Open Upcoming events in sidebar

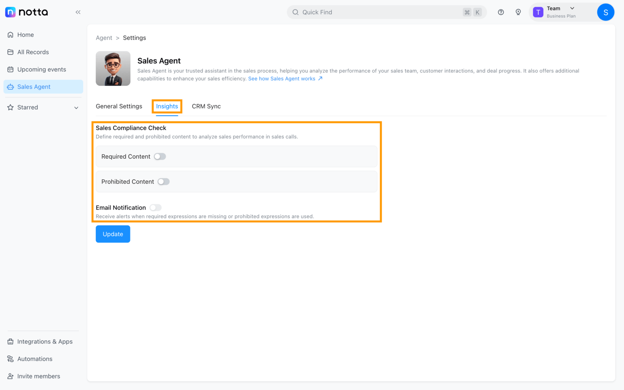pos(43,69)
